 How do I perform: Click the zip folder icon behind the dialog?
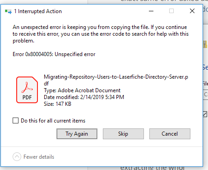(205, 44)
